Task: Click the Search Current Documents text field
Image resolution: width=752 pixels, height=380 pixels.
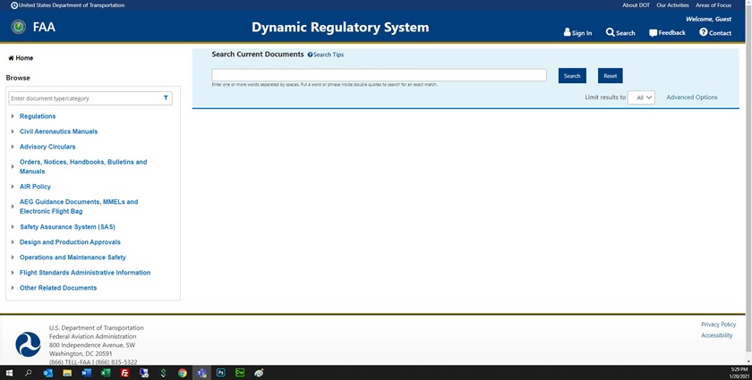Action: click(x=379, y=75)
